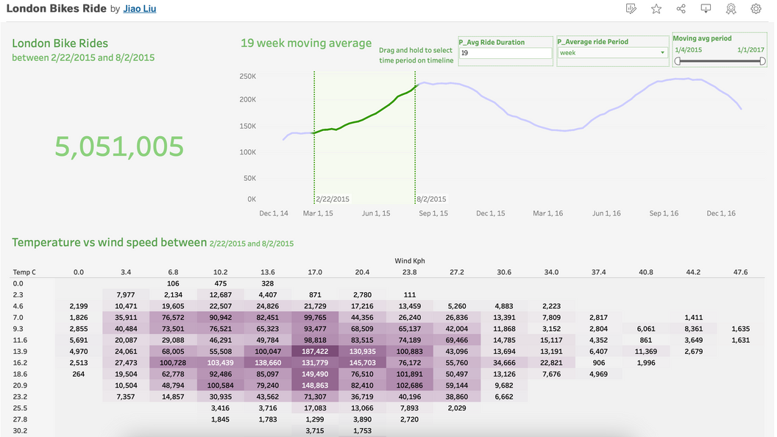Open the settings gear icon

pyautogui.click(x=756, y=8)
